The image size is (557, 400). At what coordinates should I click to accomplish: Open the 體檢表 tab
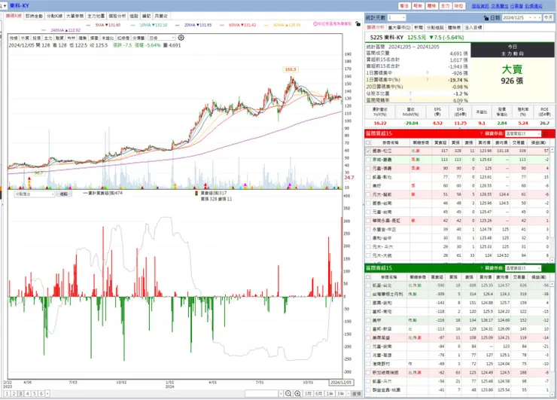pyautogui.click(x=454, y=27)
